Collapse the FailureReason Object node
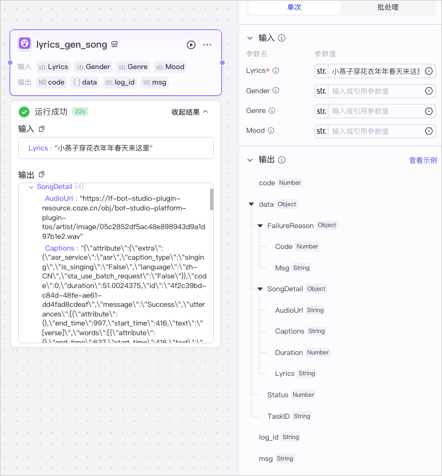Image resolution: width=442 pixels, height=476 pixels. (260, 225)
